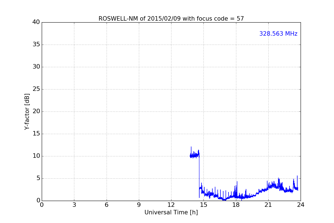Click x-axis tick label 9

pyautogui.click(x=139, y=205)
